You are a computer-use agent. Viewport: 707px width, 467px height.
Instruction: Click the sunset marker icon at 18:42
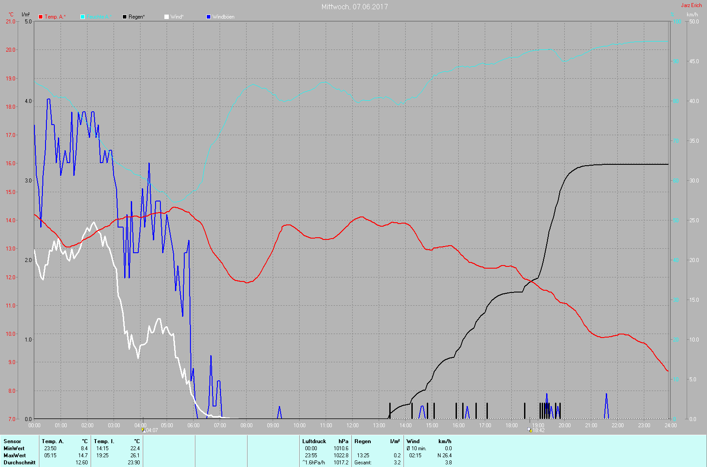point(529,429)
